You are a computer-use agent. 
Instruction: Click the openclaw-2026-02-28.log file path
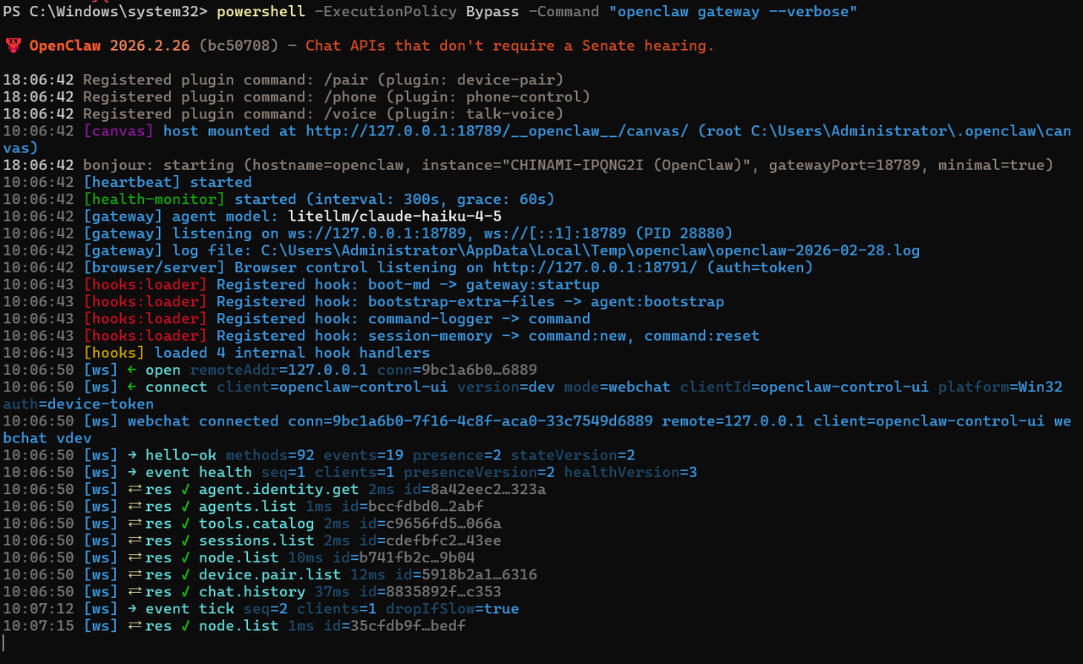click(x=590, y=250)
